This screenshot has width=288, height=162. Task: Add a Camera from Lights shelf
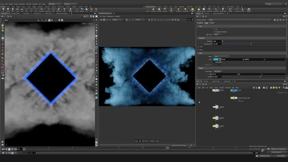[x=148, y=10]
